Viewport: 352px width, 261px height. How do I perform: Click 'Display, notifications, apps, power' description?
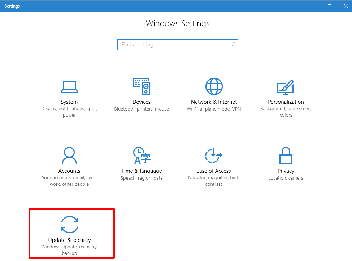tap(69, 112)
